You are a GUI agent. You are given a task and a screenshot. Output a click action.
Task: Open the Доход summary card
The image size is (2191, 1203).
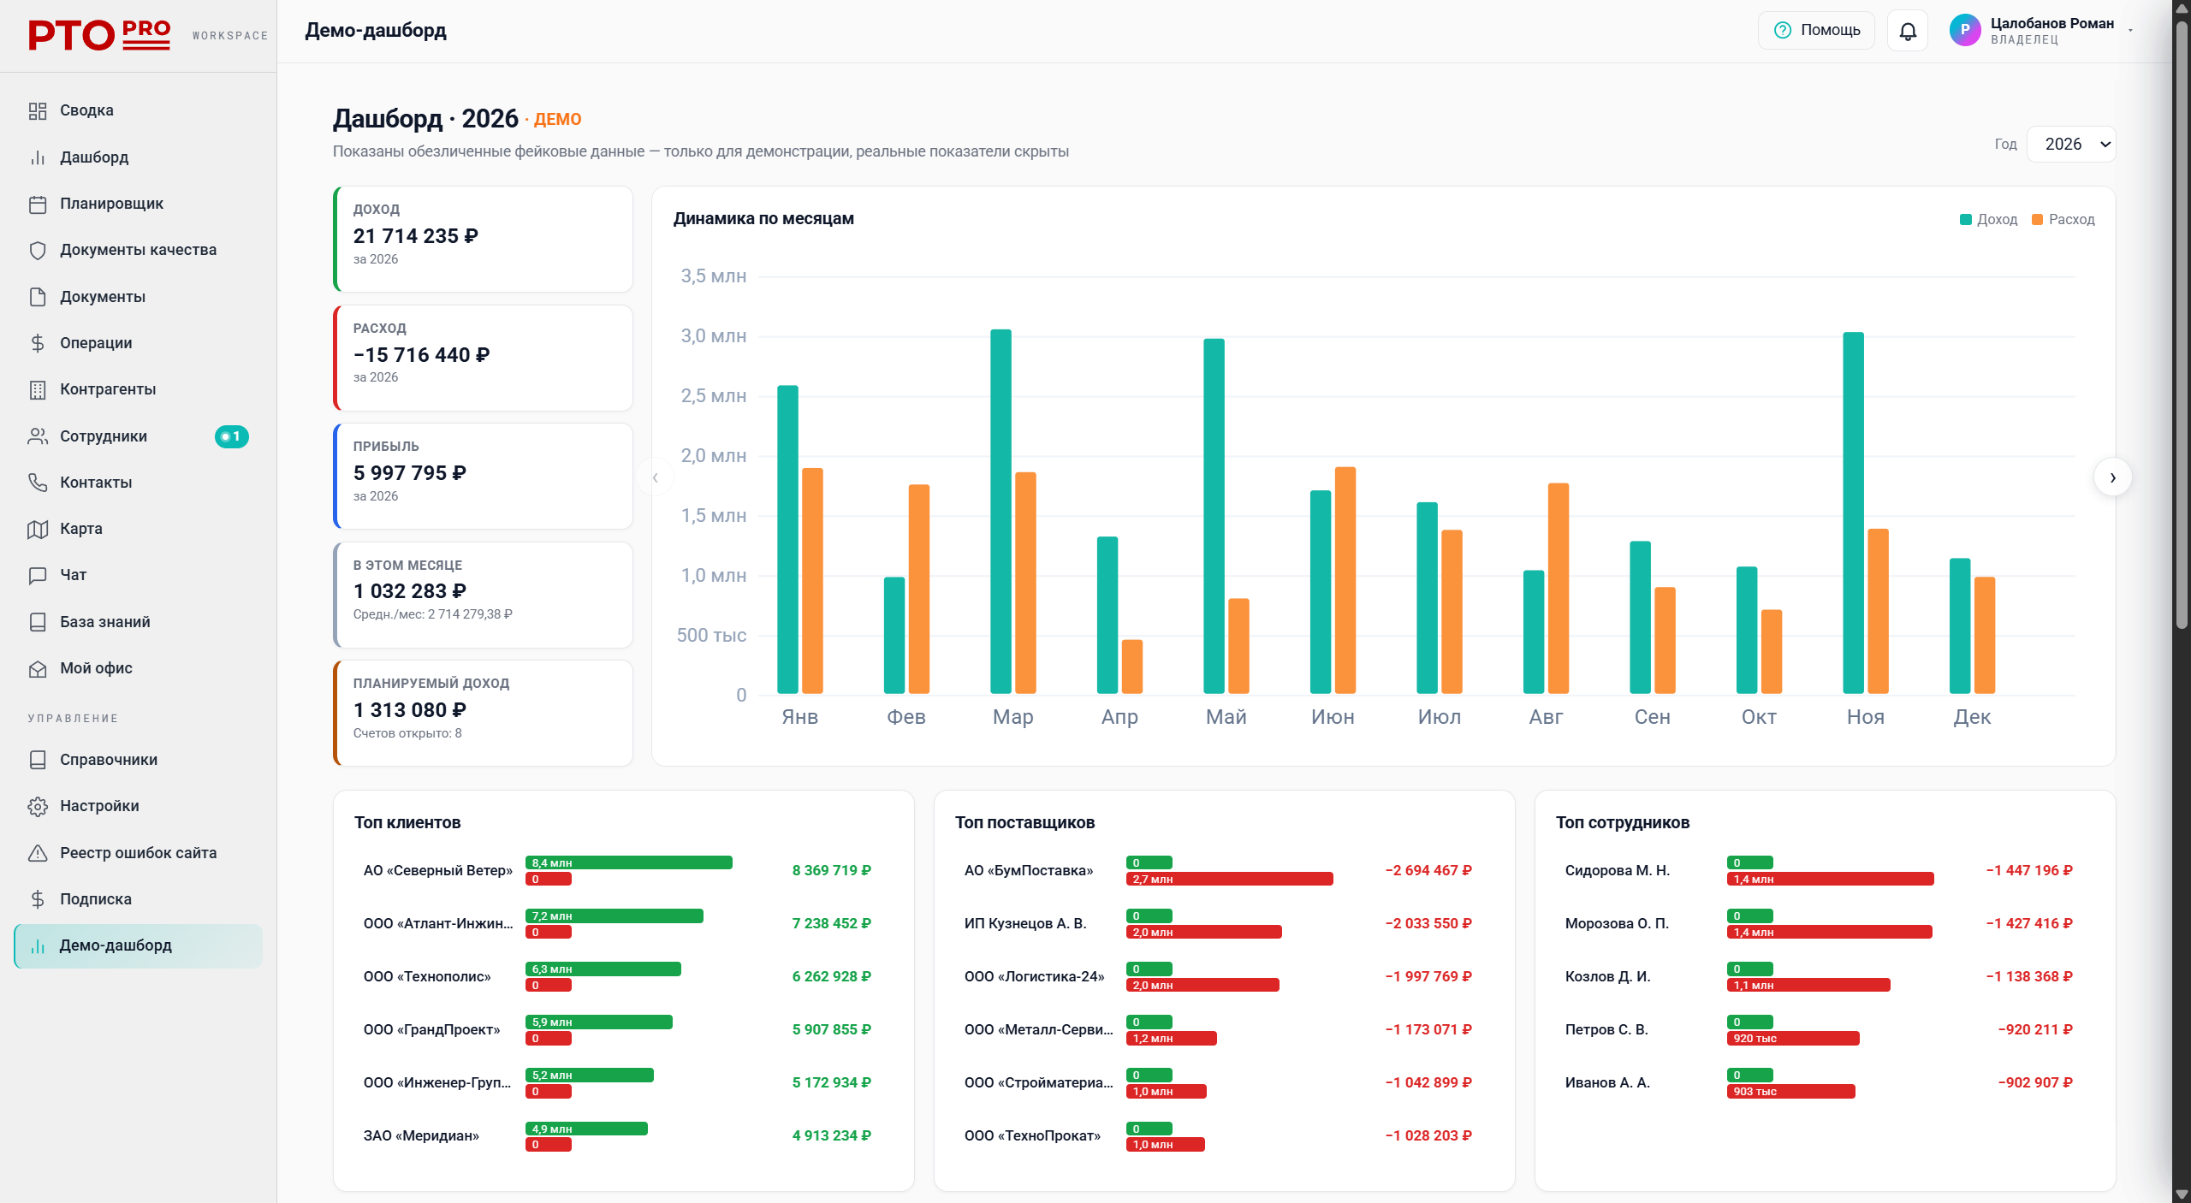[x=483, y=240]
